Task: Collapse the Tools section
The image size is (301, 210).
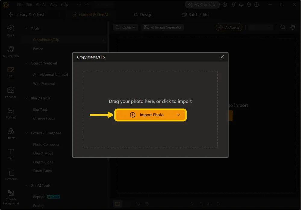Action: (x=26, y=28)
